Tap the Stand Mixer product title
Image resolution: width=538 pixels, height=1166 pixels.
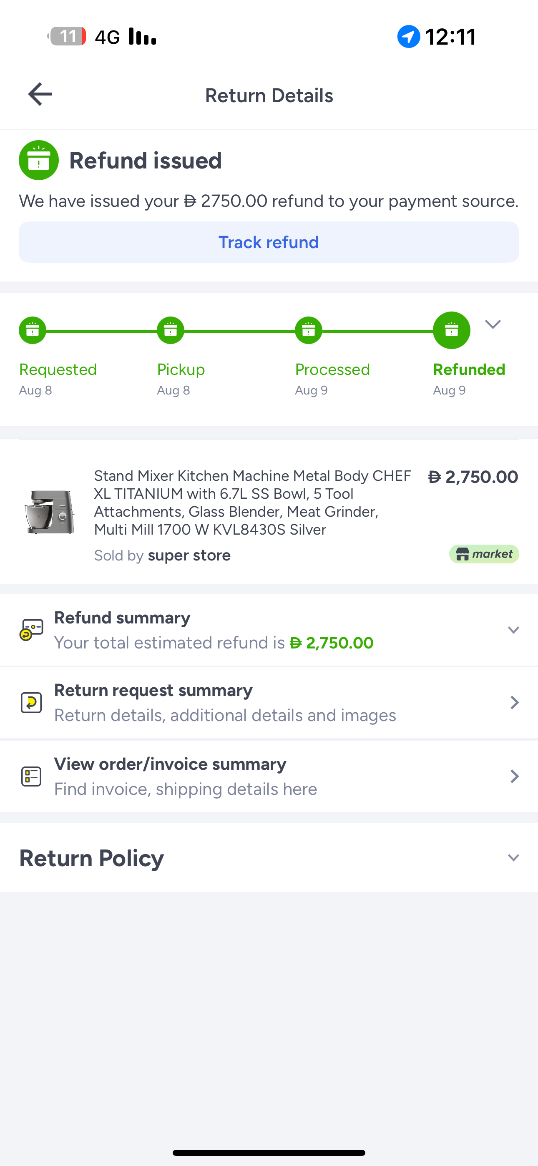point(252,503)
